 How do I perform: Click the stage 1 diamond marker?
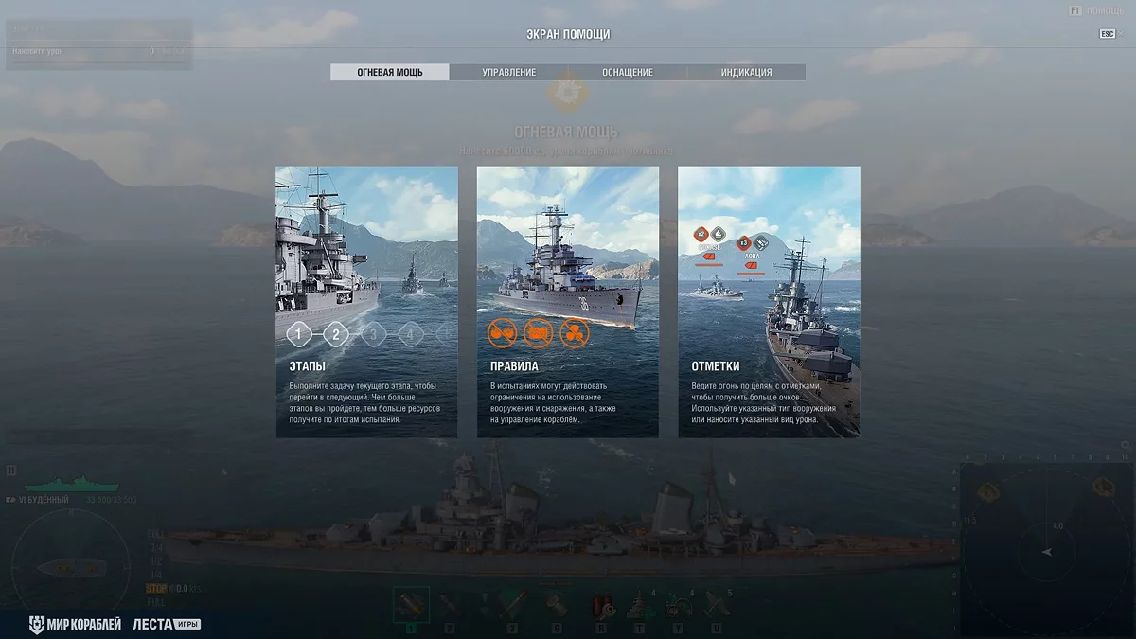click(x=299, y=334)
